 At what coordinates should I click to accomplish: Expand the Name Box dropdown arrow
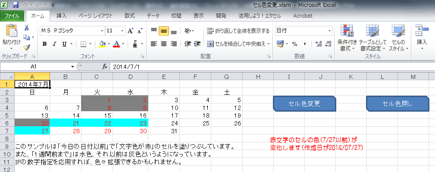(x=73, y=66)
